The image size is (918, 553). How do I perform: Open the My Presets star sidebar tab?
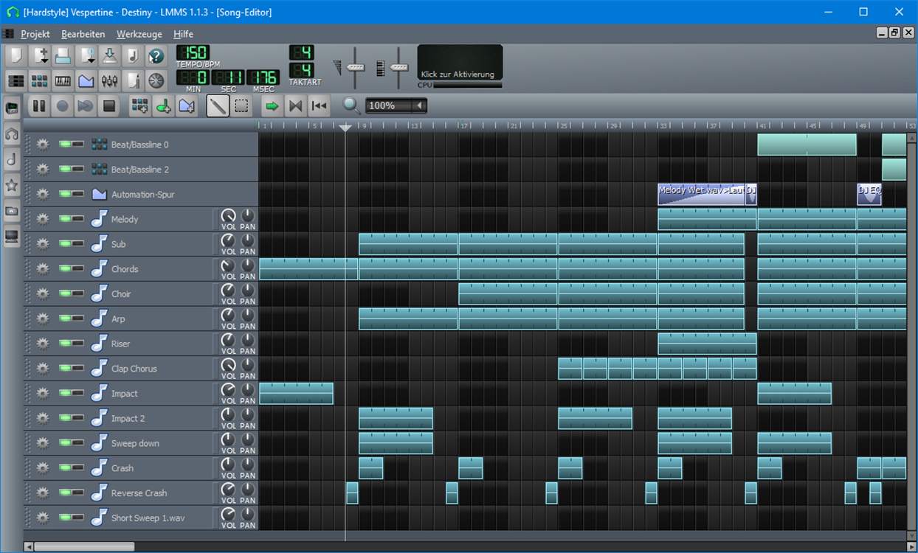tap(12, 185)
